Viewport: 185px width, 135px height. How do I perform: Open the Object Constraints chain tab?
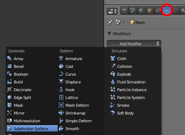coord(158,11)
